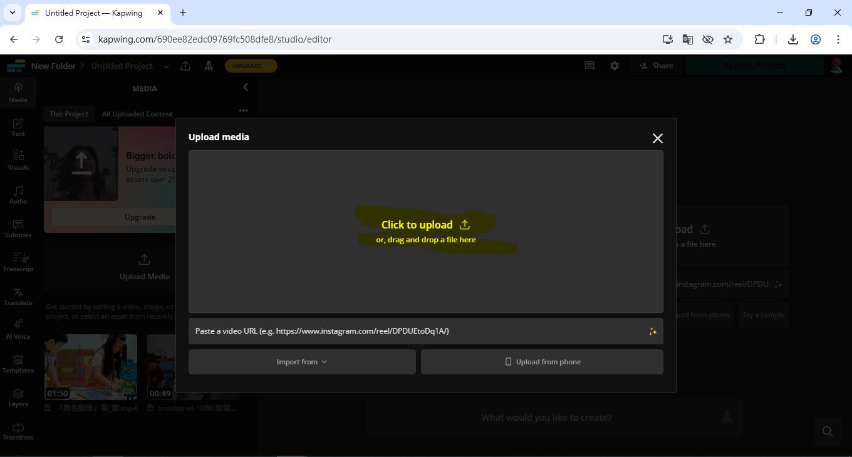Collapse the Media panel with chevron
This screenshot has width=852, height=457.
(246, 88)
